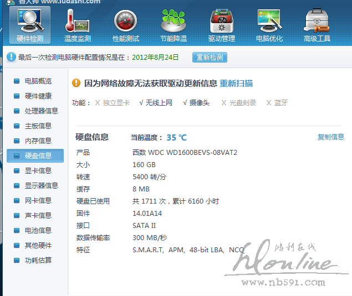Click the 摄像头 camera feature indicator

point(196,103)
